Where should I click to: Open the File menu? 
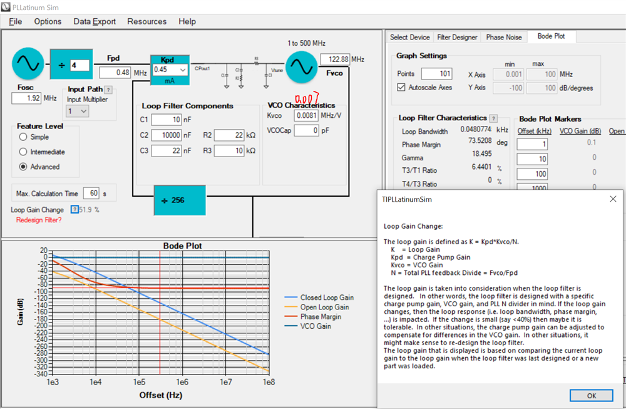pos(16,21)
